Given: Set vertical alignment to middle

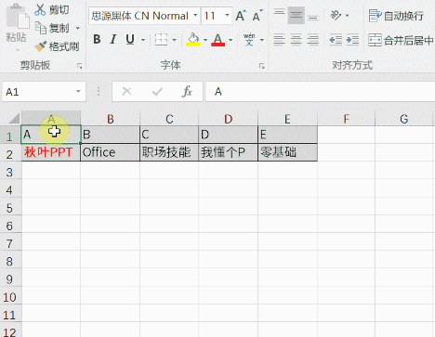Looking at the screenshot, I should 297,15.
